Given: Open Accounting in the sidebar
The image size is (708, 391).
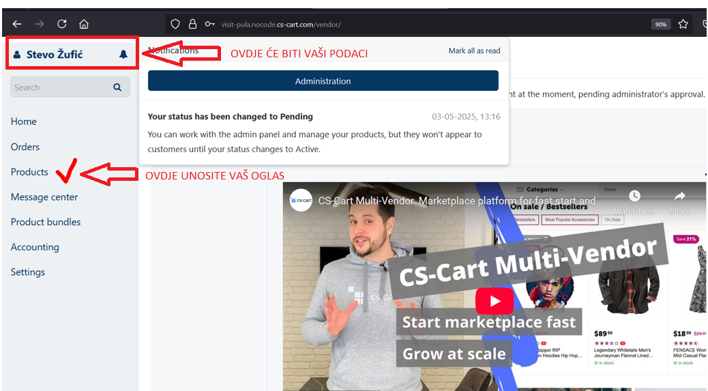Looking at the screenshot, I should [35, 247].
